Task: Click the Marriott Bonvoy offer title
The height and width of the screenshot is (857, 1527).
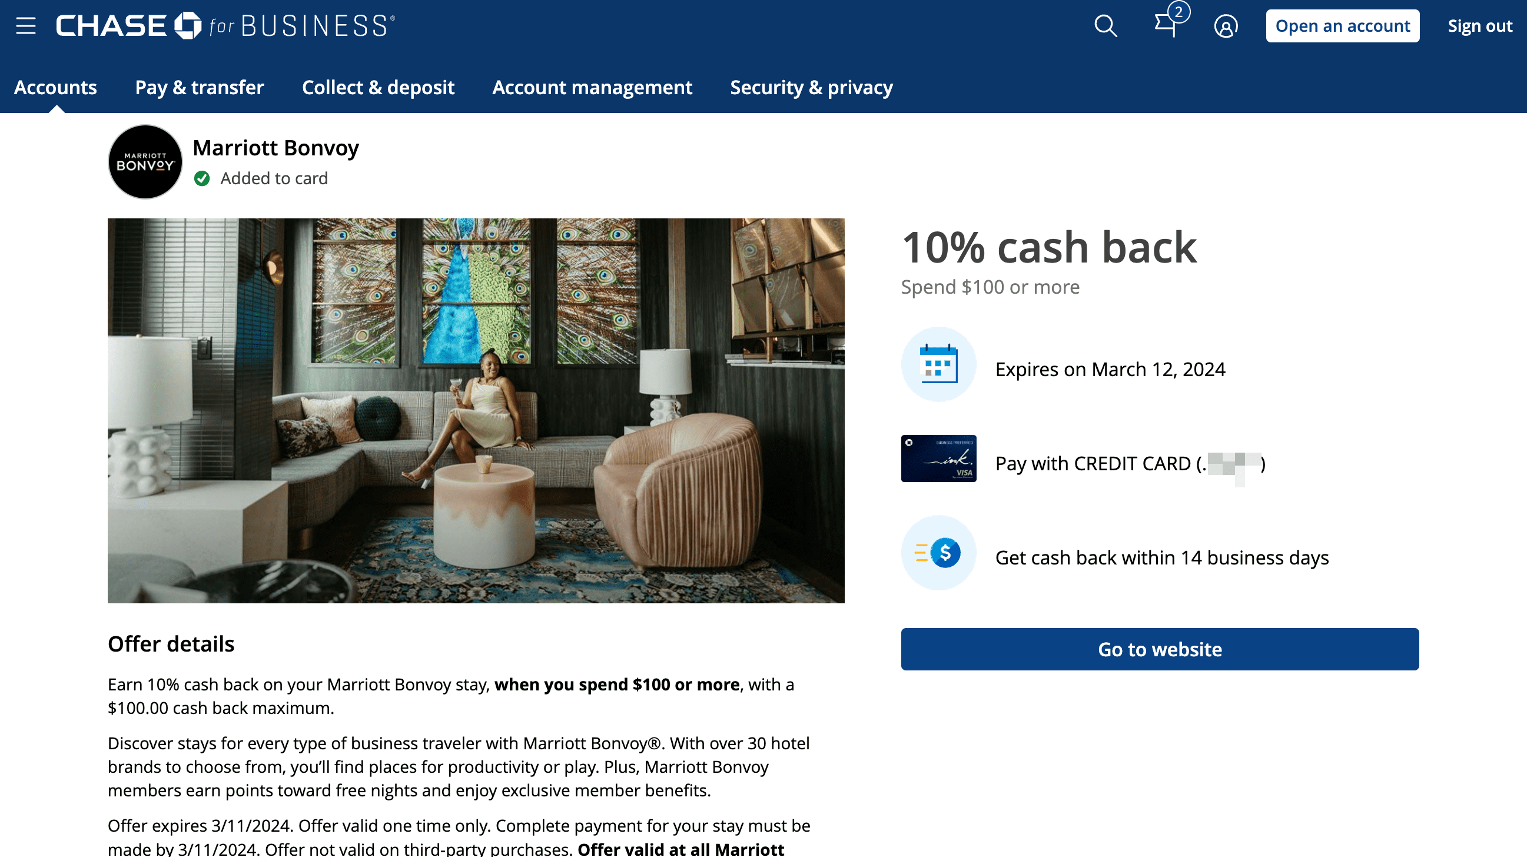Action: (x=276, y=148)
